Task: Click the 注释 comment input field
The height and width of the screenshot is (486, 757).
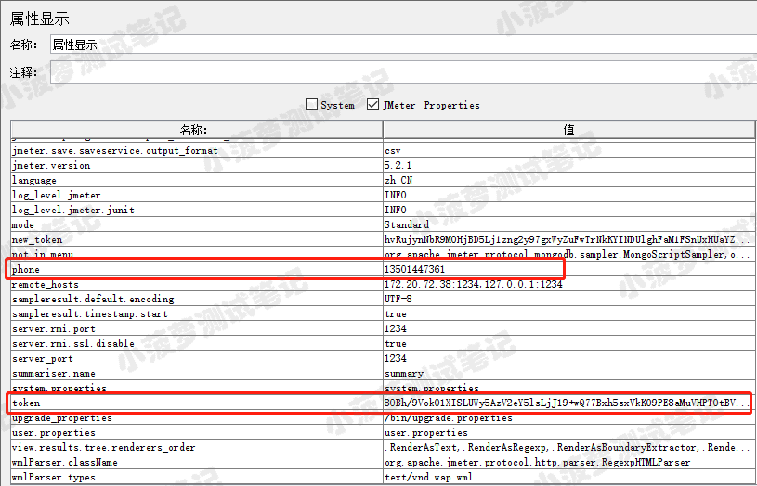Action: [403, 72]
